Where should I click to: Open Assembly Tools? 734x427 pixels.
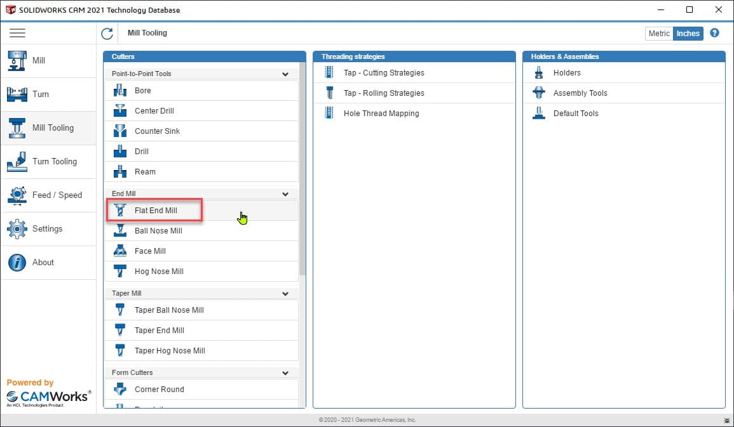pos(623,93)
